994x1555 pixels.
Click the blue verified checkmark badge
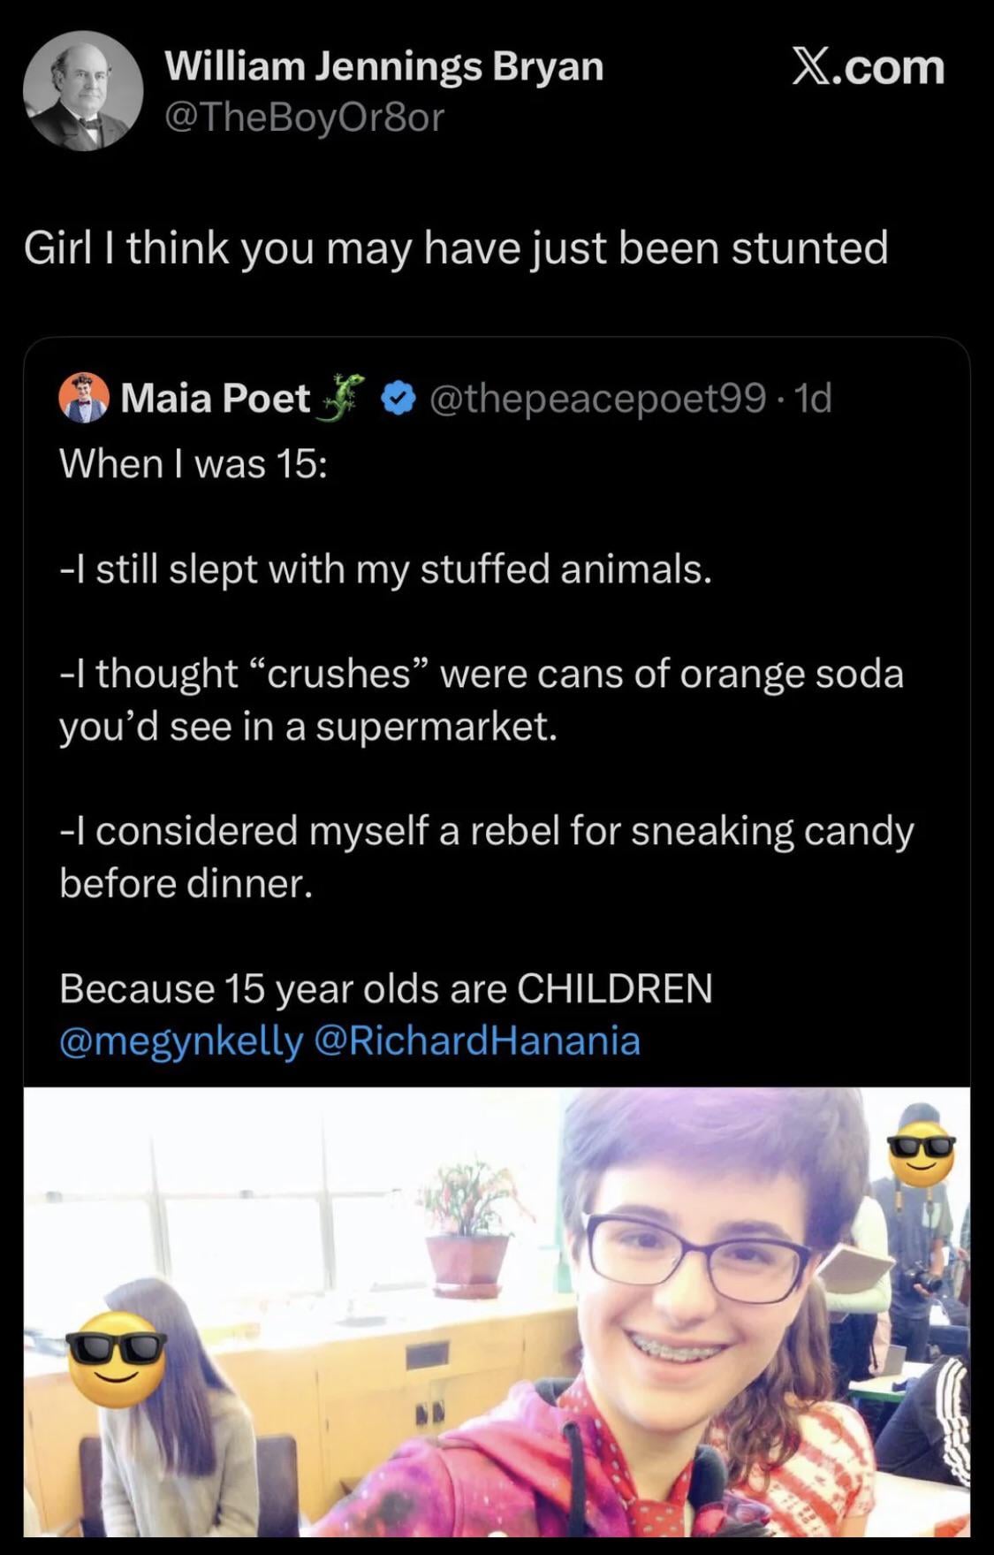(398, 399)
